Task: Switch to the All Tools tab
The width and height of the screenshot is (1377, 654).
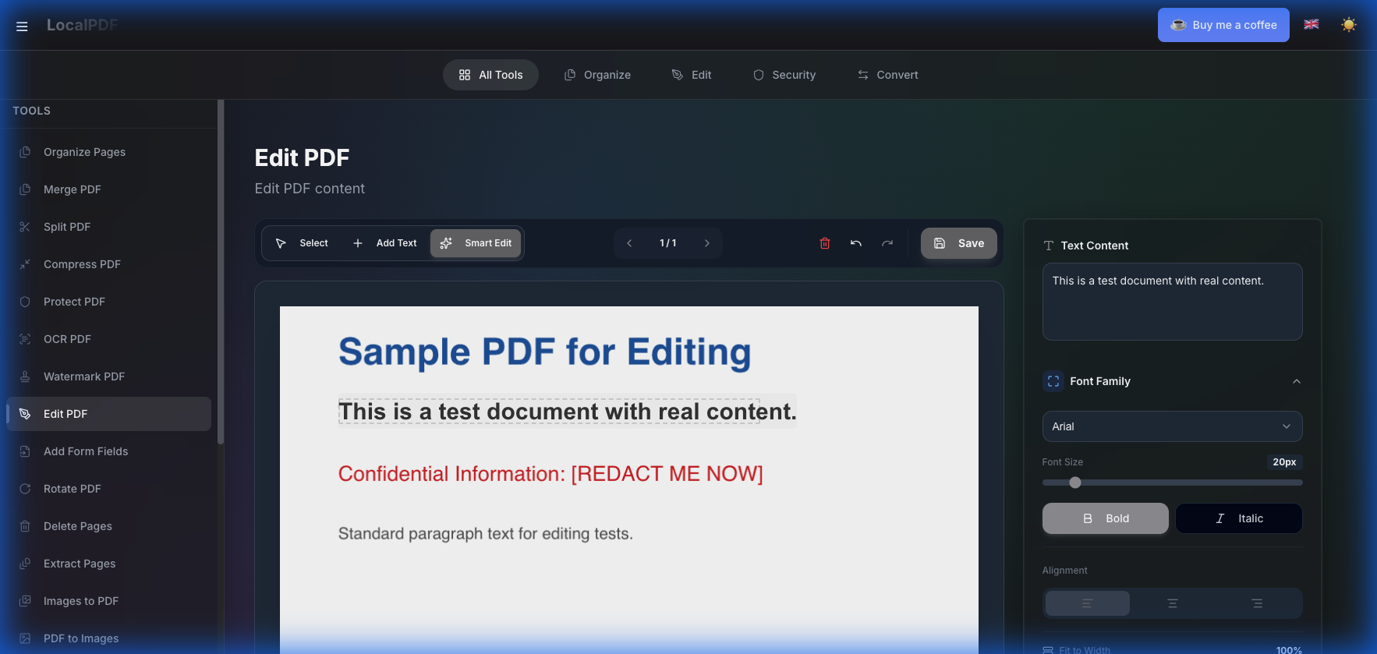Action: pos(490,75)
